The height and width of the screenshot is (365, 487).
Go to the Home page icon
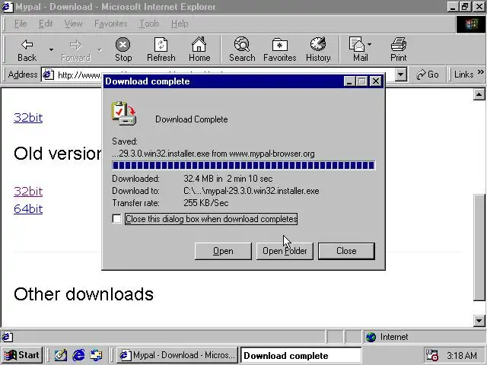[199, 44]
